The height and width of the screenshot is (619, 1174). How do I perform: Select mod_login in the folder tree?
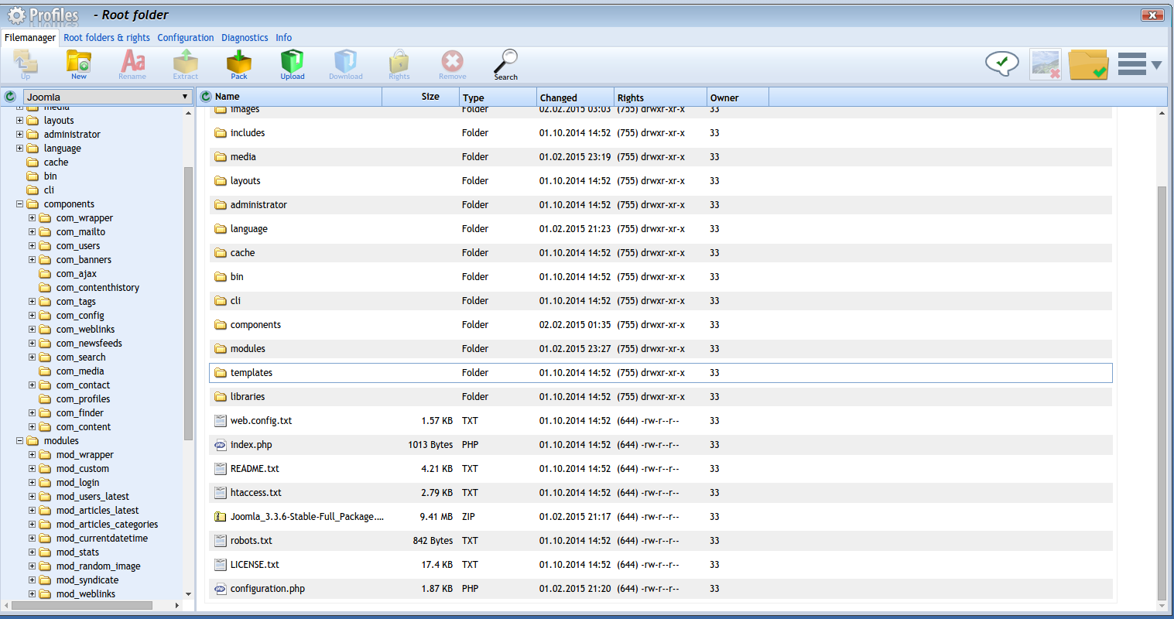click(x=77, y=483)
